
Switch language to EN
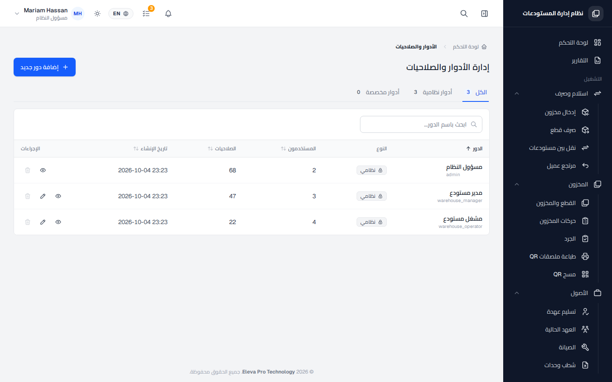click(x=121, y=14)
